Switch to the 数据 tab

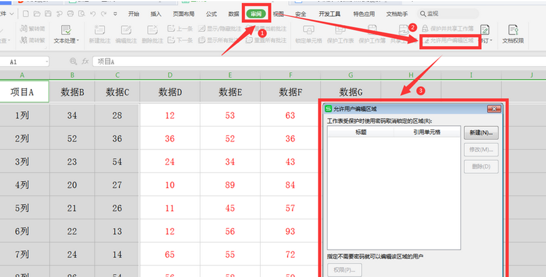pyautogui.click(x=234, y=14)
